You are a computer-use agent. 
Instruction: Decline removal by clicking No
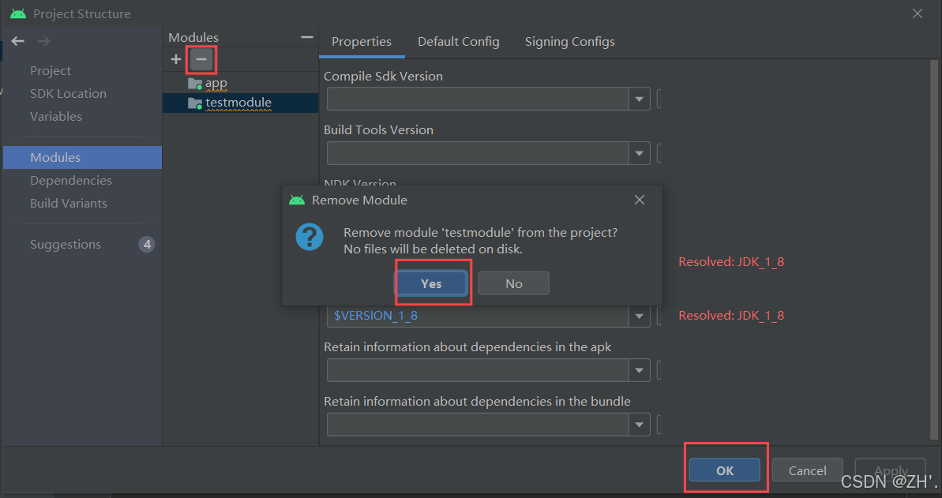pos(514,283)
